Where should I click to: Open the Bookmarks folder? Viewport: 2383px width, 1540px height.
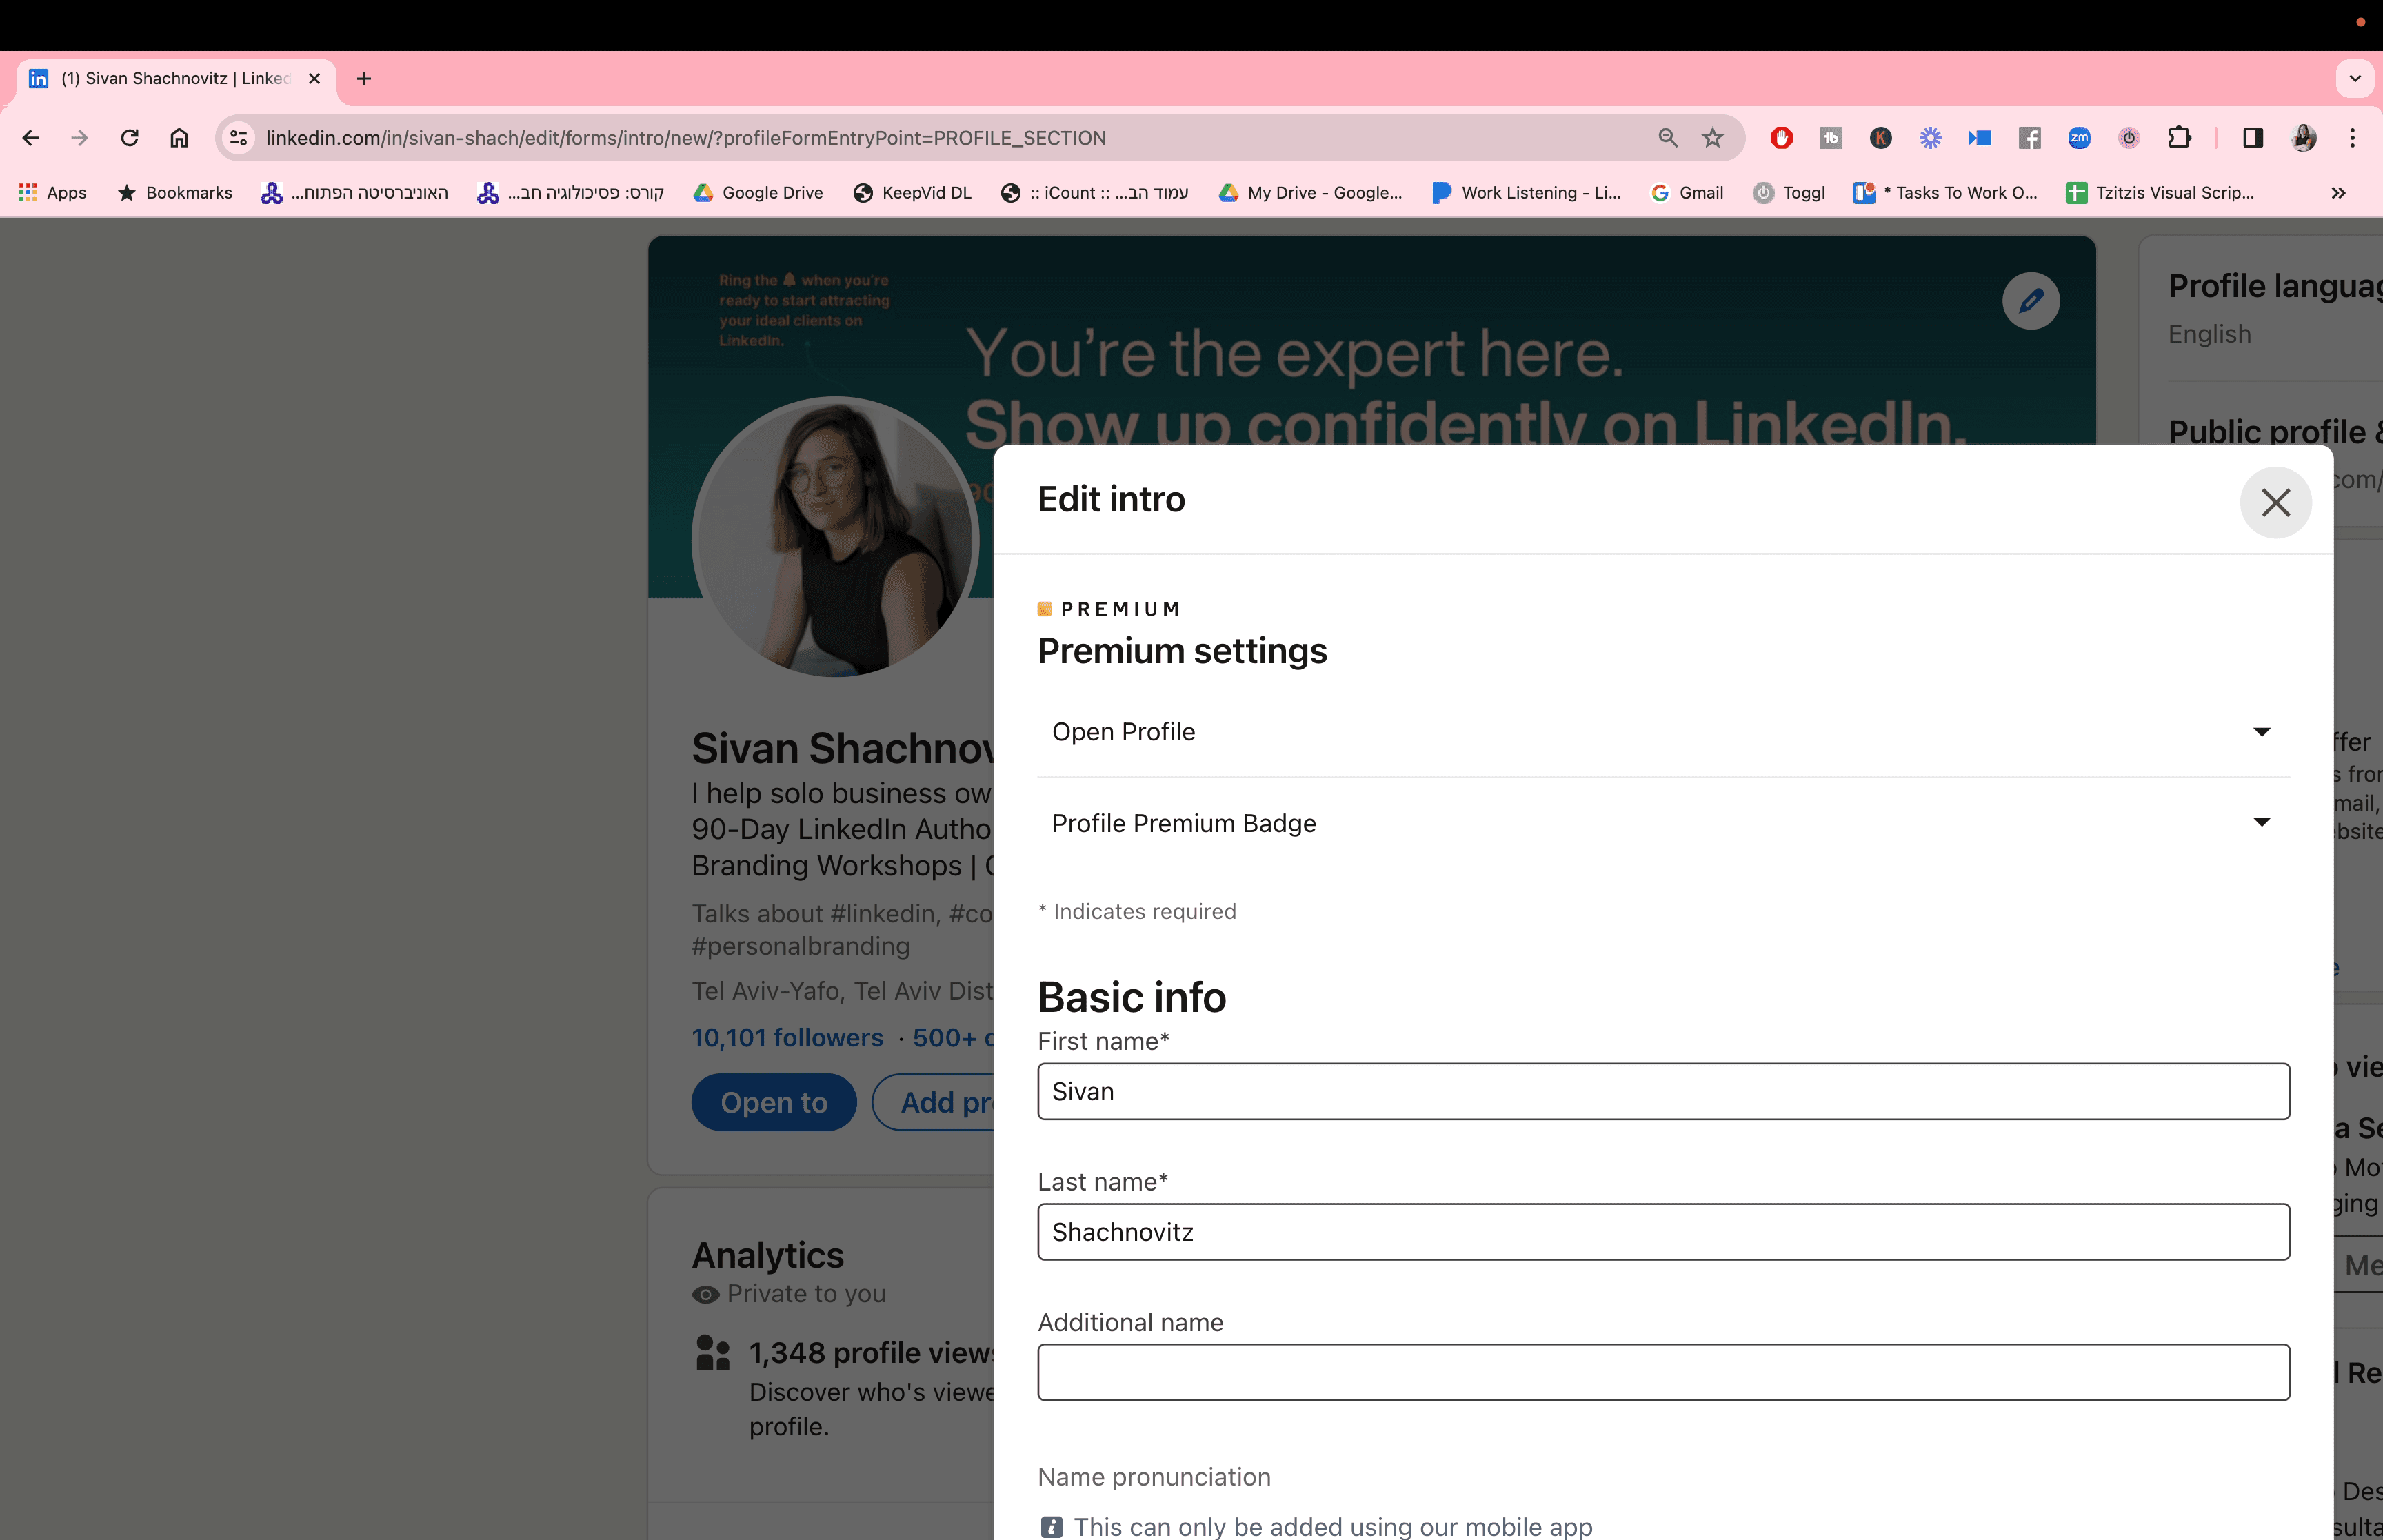pyautogui.click(x=175, y=193)
